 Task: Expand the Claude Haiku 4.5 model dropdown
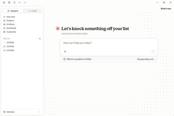tap(146, 59)
